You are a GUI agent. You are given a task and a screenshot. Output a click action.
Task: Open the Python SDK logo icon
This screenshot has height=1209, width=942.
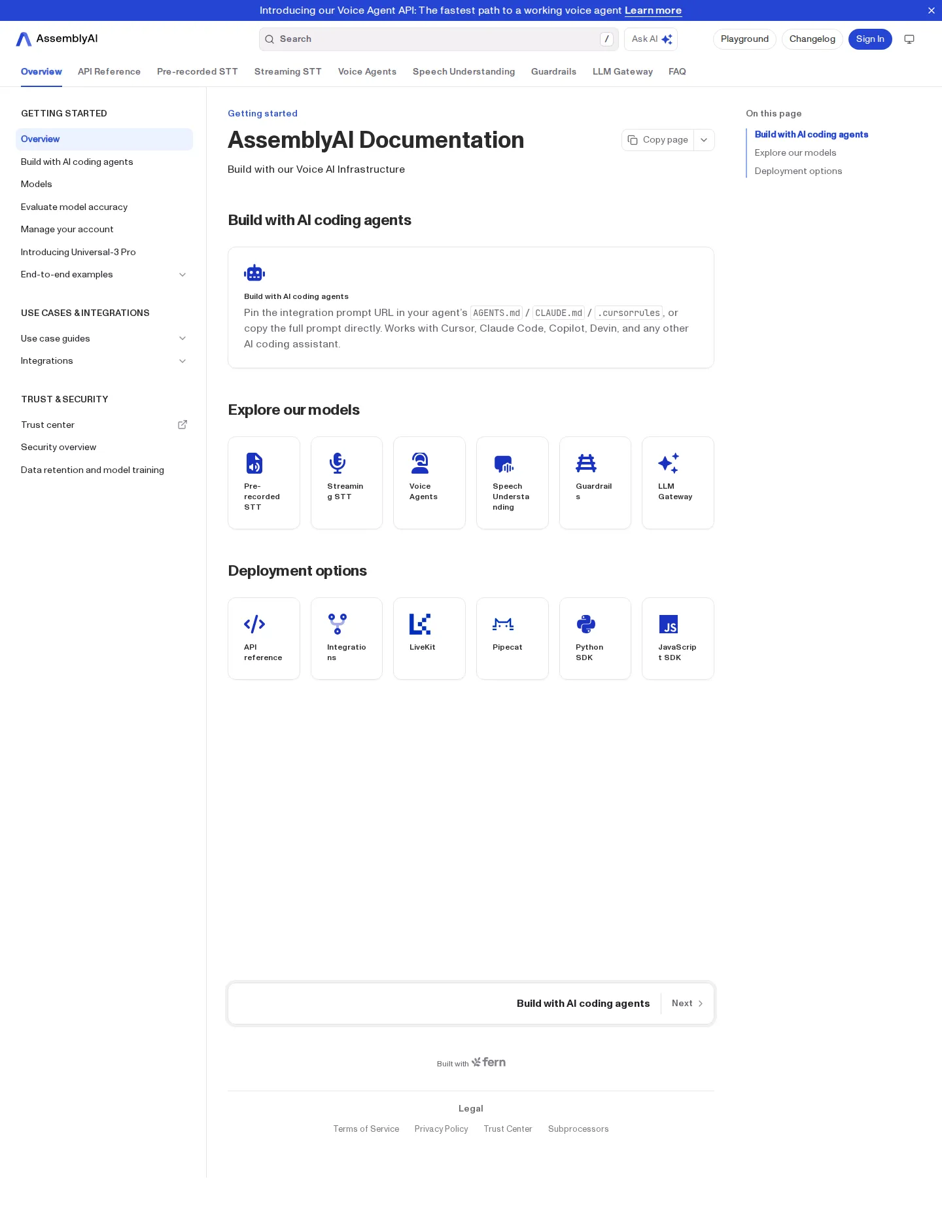tap(586, 624)
